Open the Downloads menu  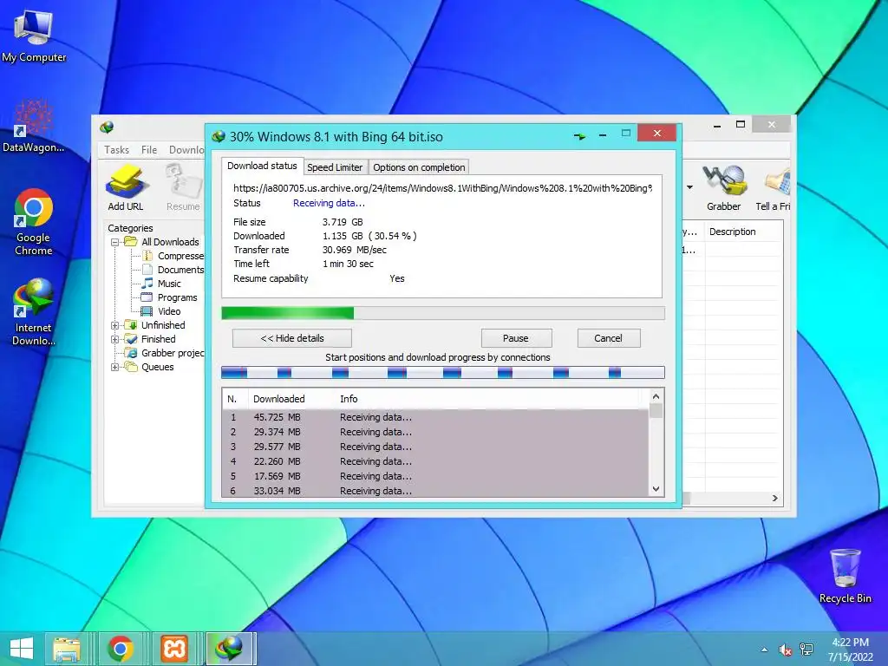tap(186, 149)
